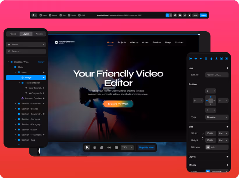Viewport: 239px width, 178px height.
Task: Collapse the Main layer arrow
Action: pyautogui.click(x=12, y=67)
